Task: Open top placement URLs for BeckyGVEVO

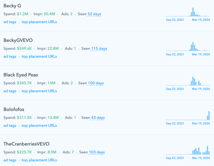Action: click(x=39, y=57)
